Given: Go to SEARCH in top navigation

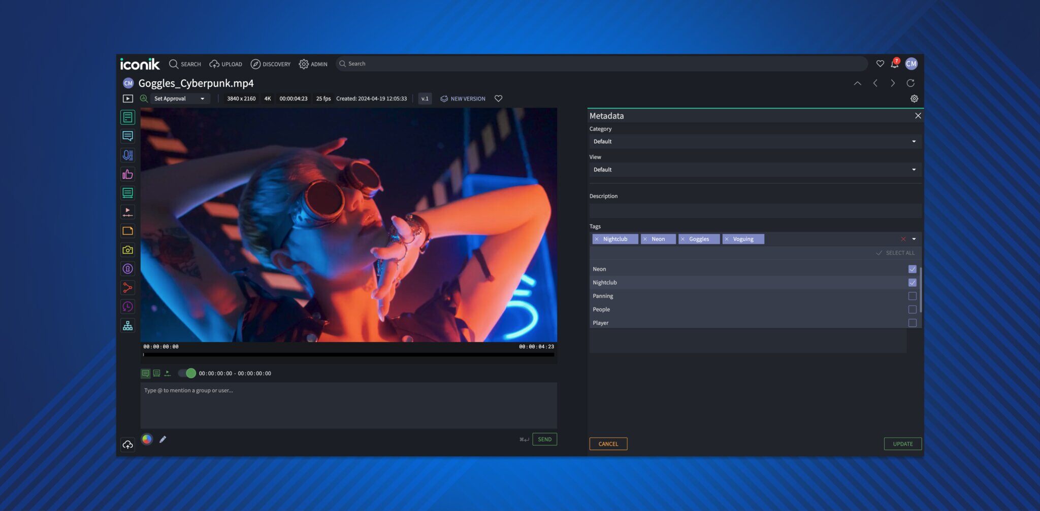Looking at the screenshot, I should pyautogui.click(x=185, y=64).
